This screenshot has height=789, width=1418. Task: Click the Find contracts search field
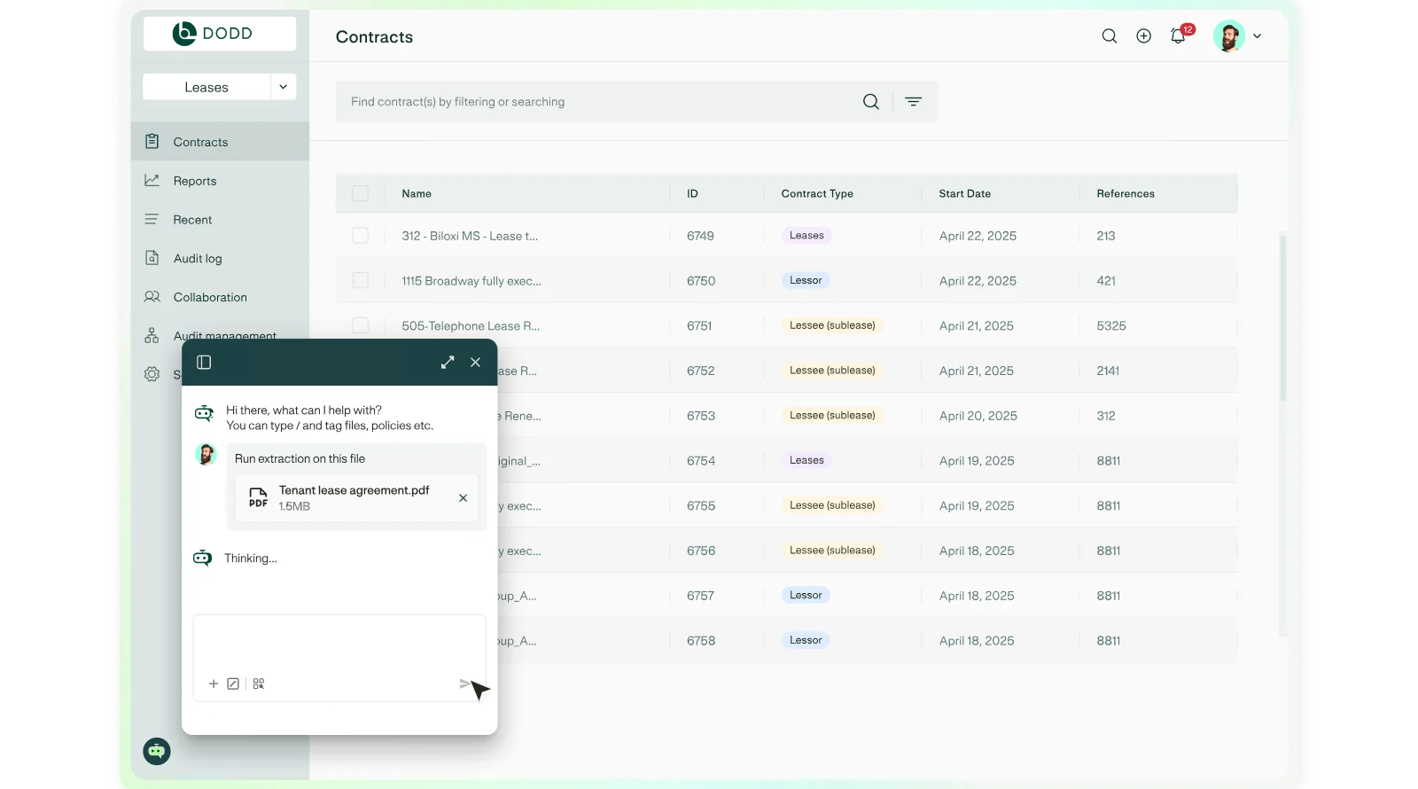(594, 102)
